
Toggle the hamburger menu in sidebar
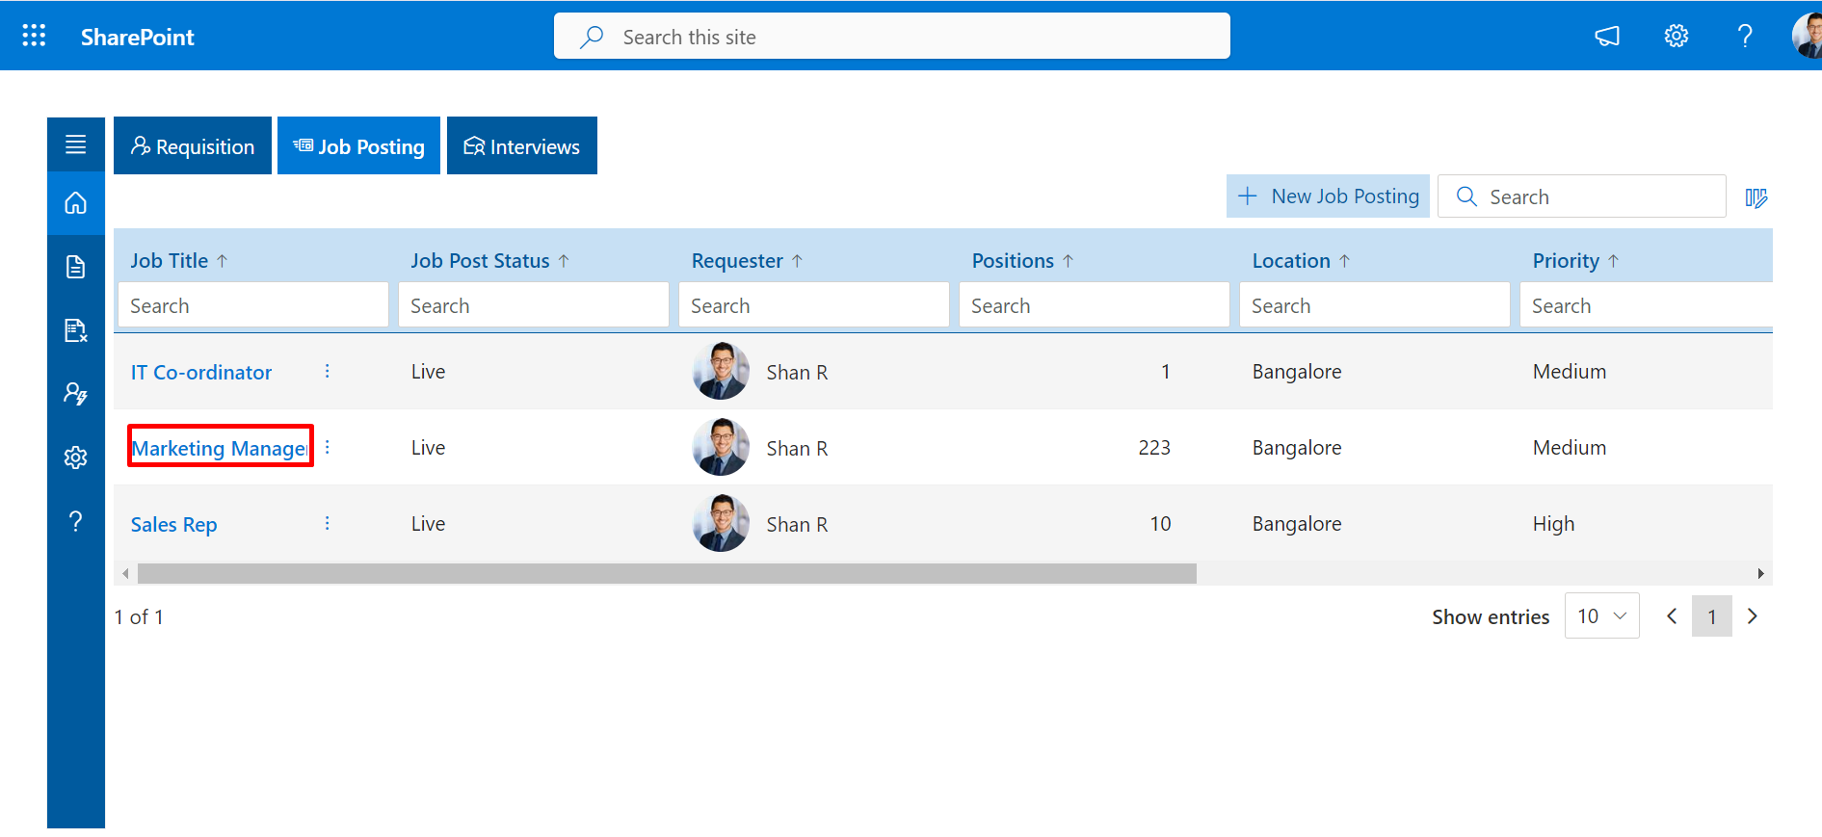tap(76, 144)
